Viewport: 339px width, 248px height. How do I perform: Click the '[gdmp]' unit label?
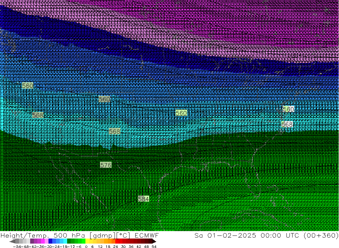click(x=102, y=235)
